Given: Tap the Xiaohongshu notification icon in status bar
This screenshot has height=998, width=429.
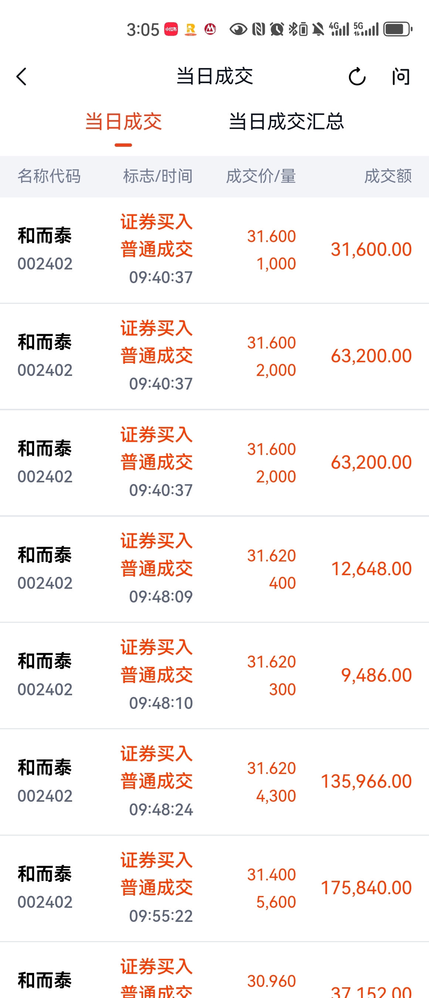Looking at the screenshot, I should tap(171, 29).
